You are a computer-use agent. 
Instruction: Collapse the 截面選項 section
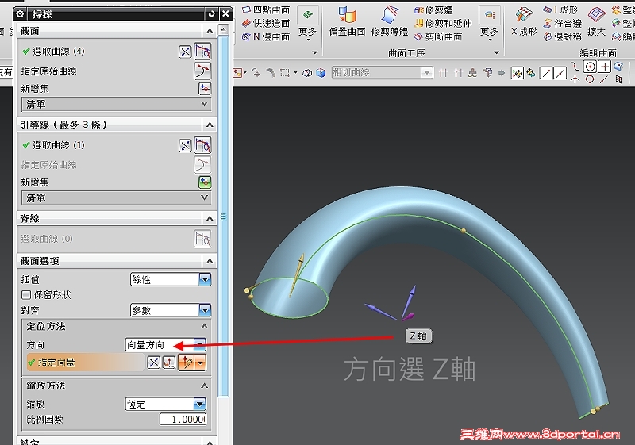pos(210,261)
